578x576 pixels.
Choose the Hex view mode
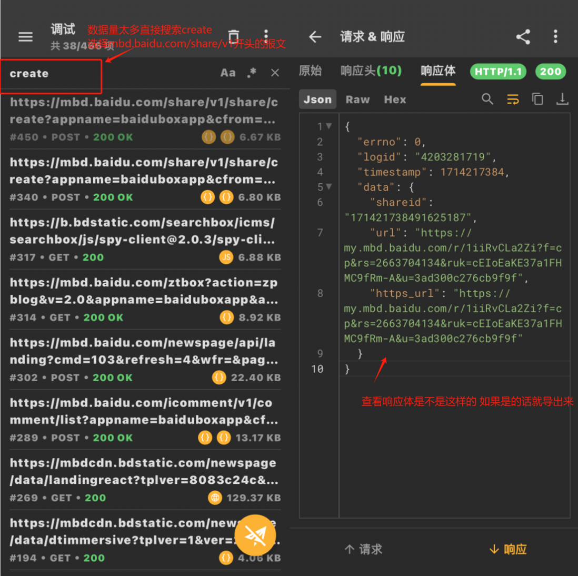tap(395, 99)
